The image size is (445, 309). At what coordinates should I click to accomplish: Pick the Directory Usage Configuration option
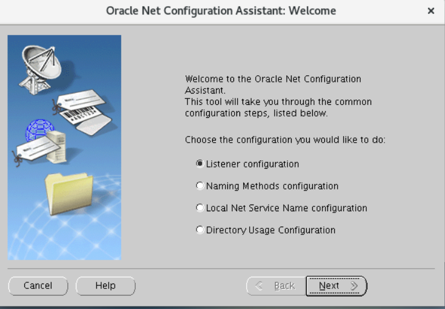[x=199, y=230]
